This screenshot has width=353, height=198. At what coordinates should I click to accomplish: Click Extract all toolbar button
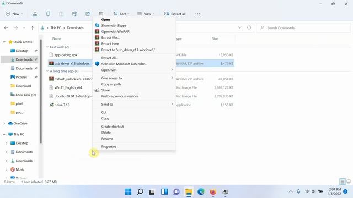coord(175,14)
